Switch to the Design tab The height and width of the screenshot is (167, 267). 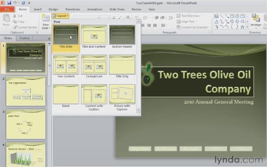(53, 9)
